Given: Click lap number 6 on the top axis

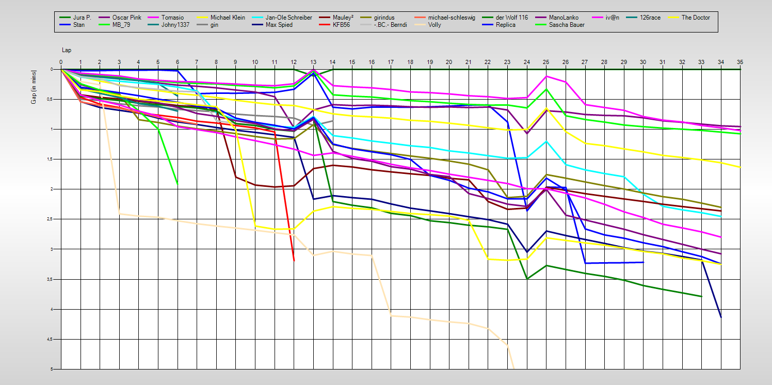Looking at the screenshot, I should pyautogui.click(x=178, y=62).
